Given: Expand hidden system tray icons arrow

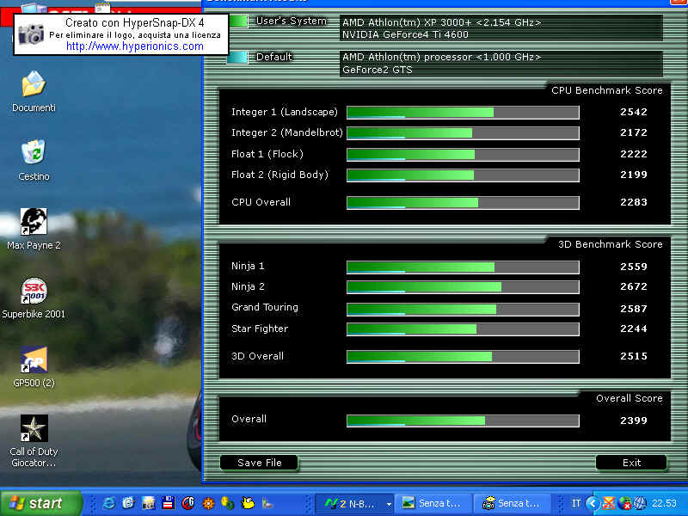Looking at the screenshot, I should [x=593, y=503].
